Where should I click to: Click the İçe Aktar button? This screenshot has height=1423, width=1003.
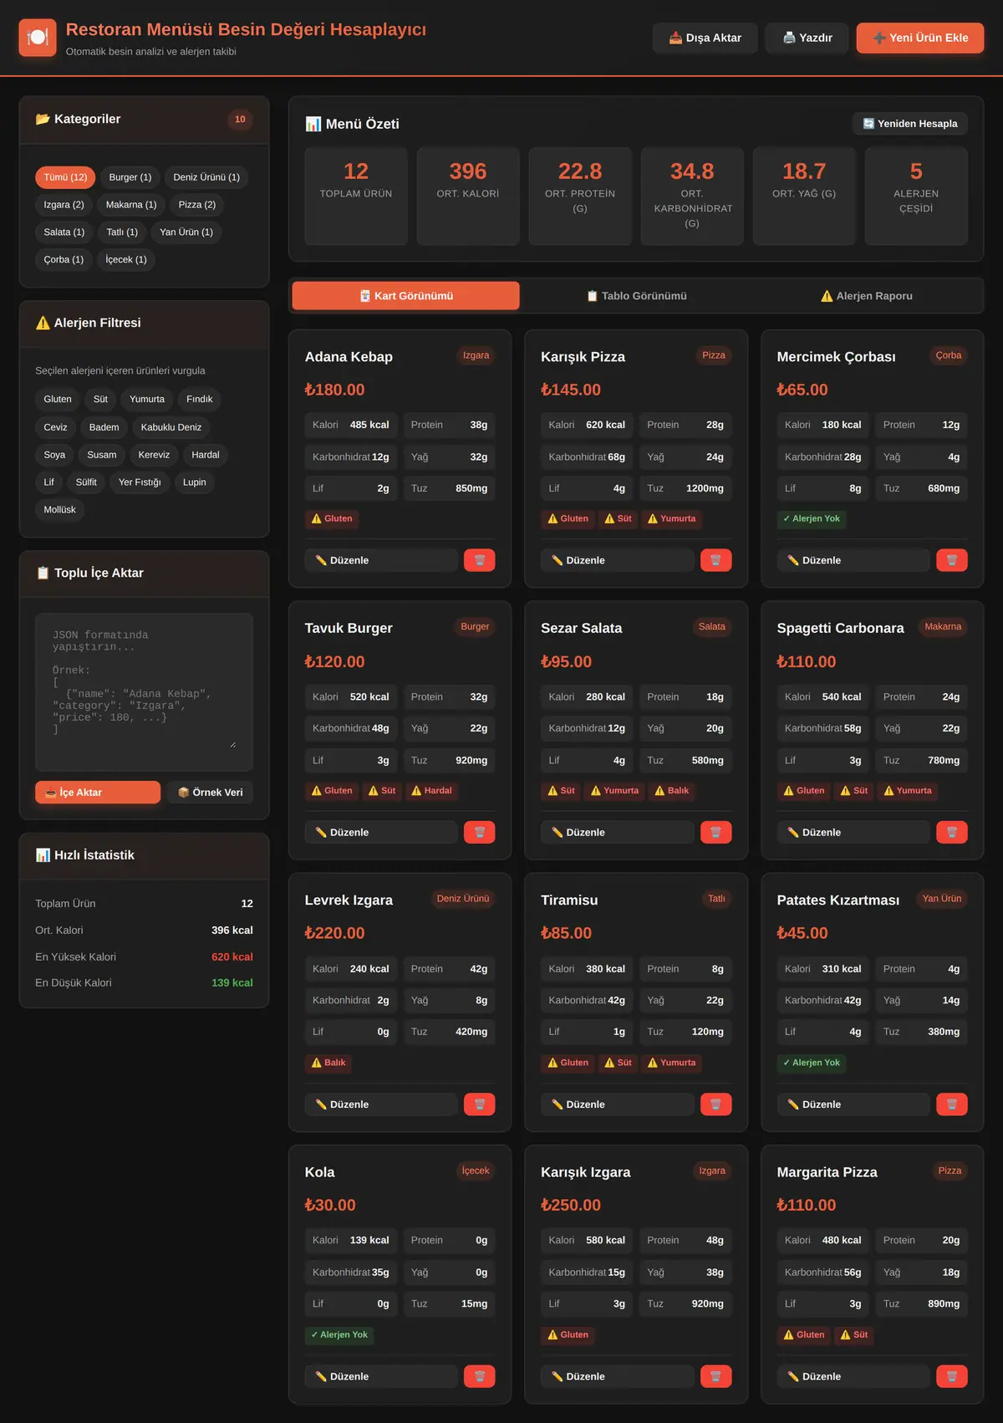98,793
